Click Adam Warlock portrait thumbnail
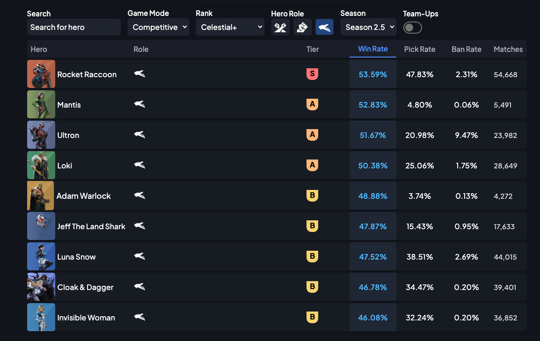Image resolution: width=540 pixels, height=341 pixels. pos(41,196)
